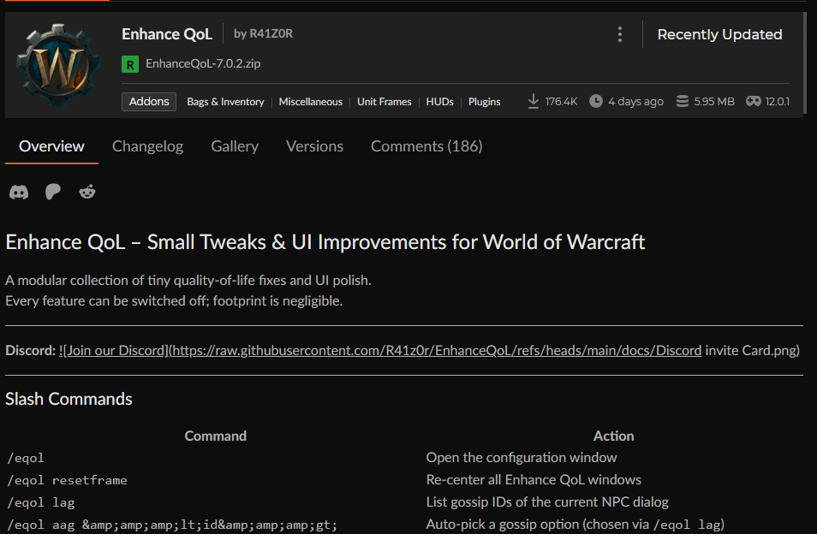817x534 pixels.
Task: Click the 5.95 MB size text
Action: 714,102
